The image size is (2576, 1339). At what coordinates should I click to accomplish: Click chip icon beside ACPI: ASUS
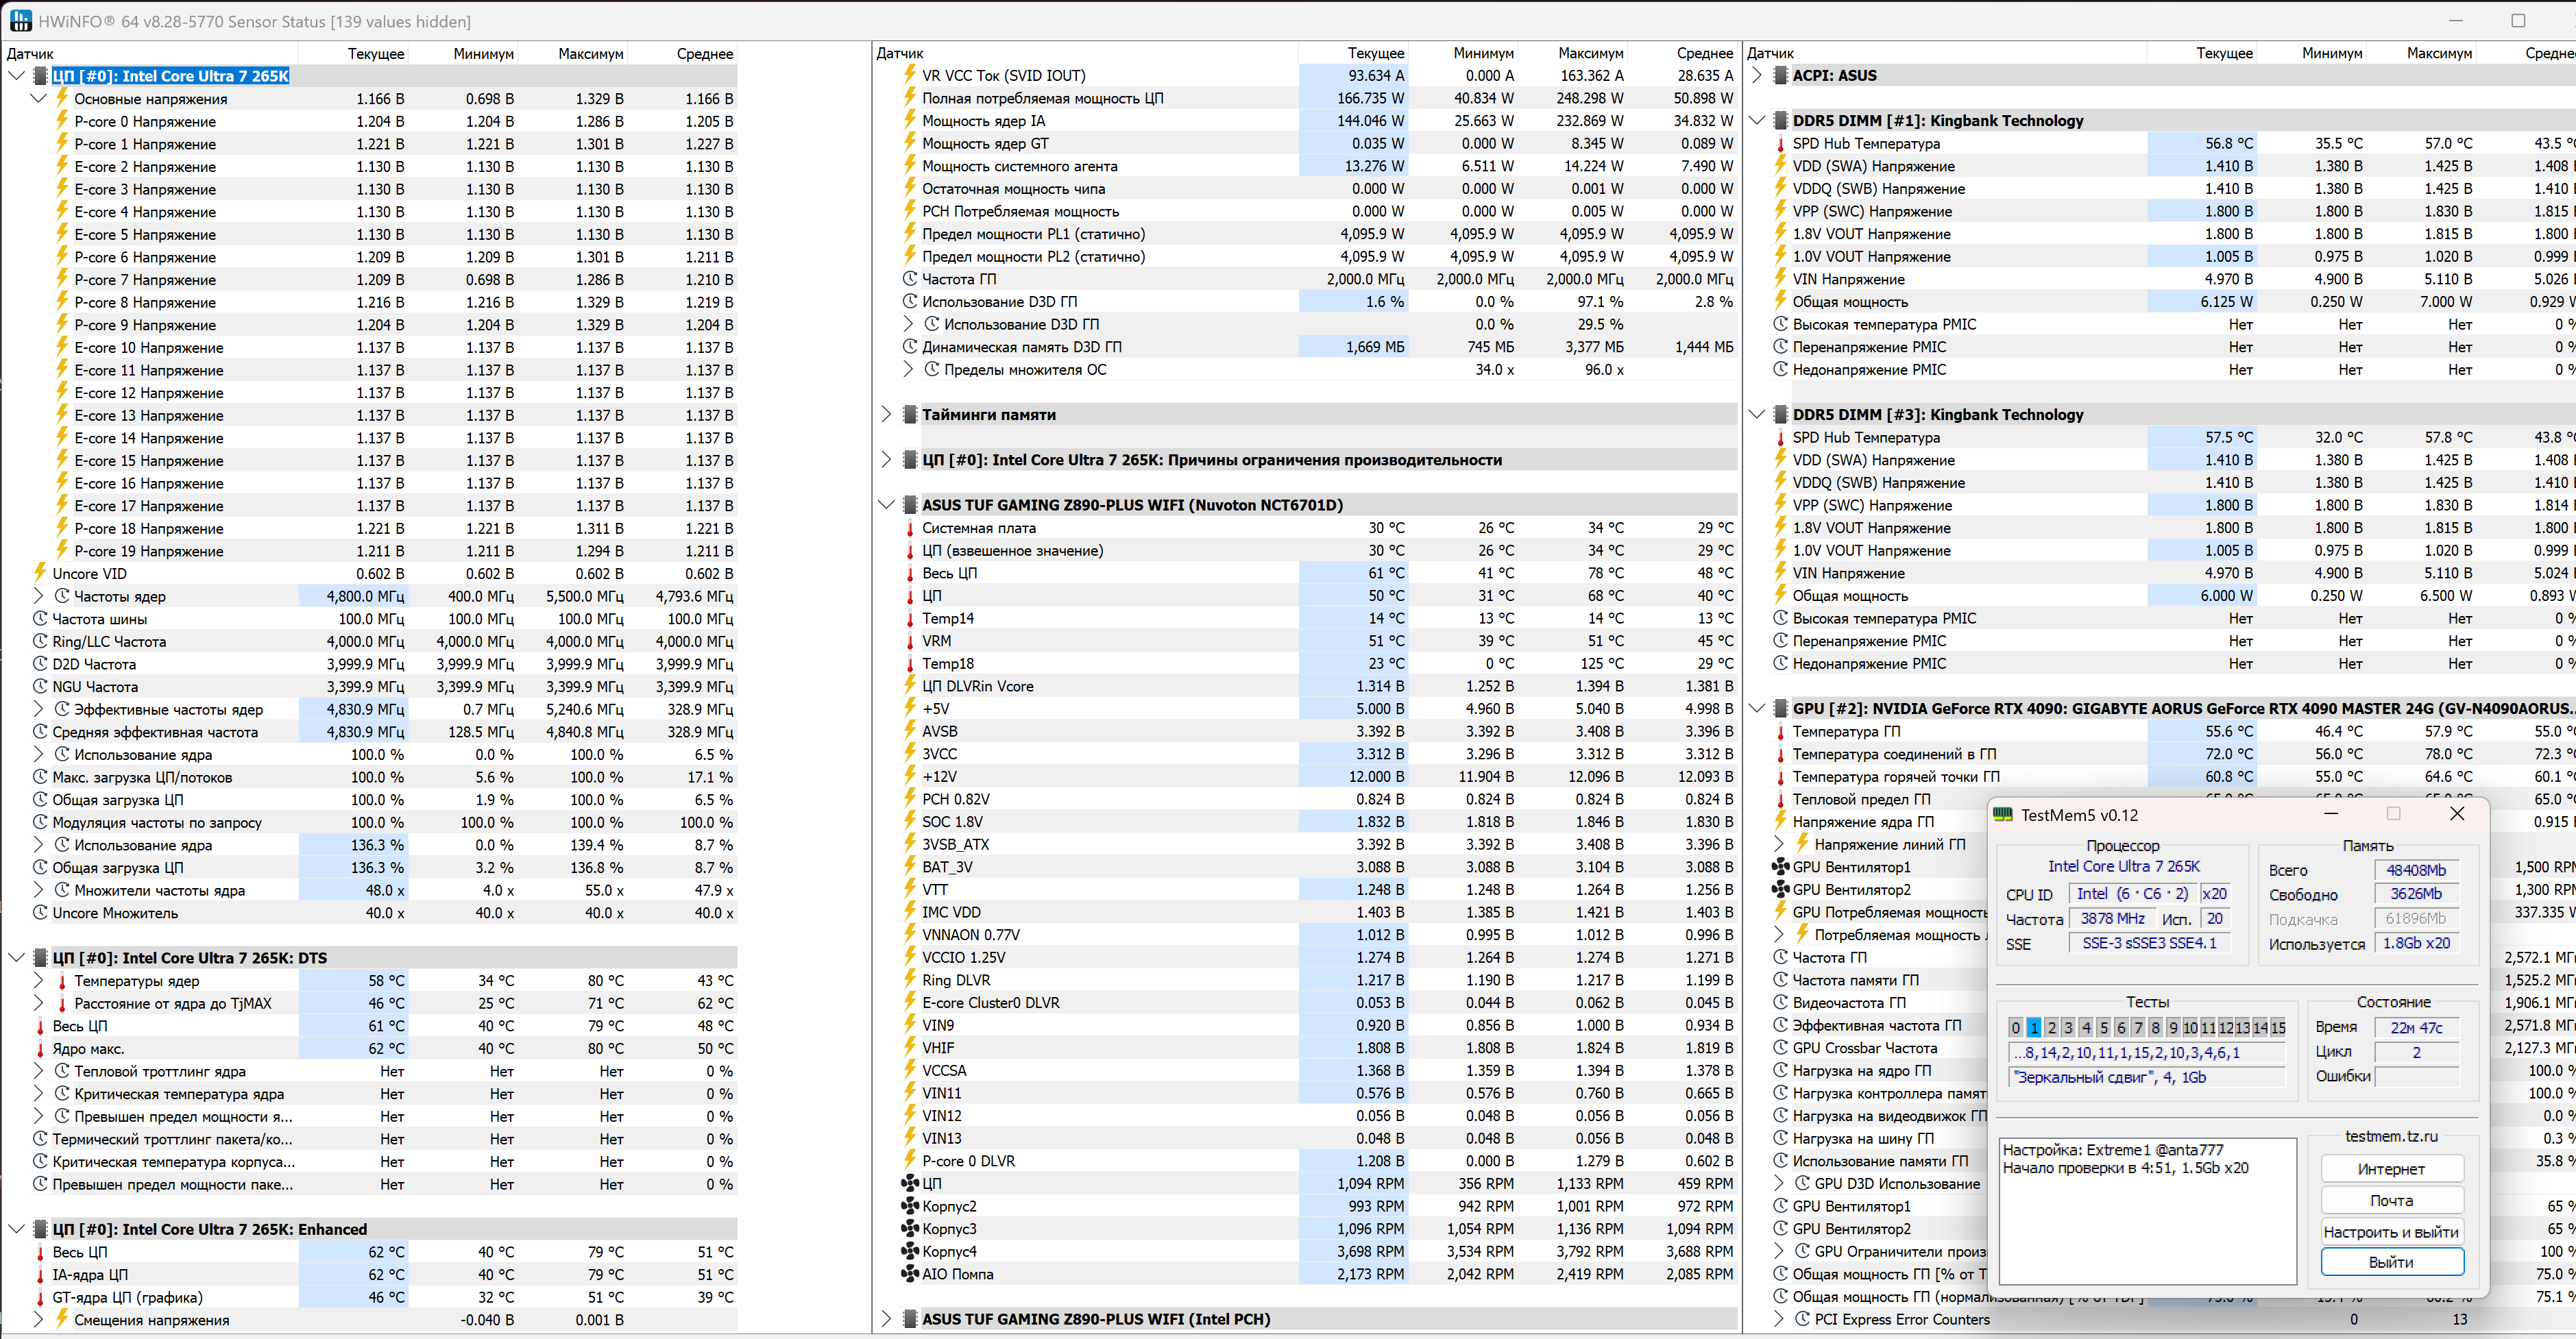[1780, 75]
